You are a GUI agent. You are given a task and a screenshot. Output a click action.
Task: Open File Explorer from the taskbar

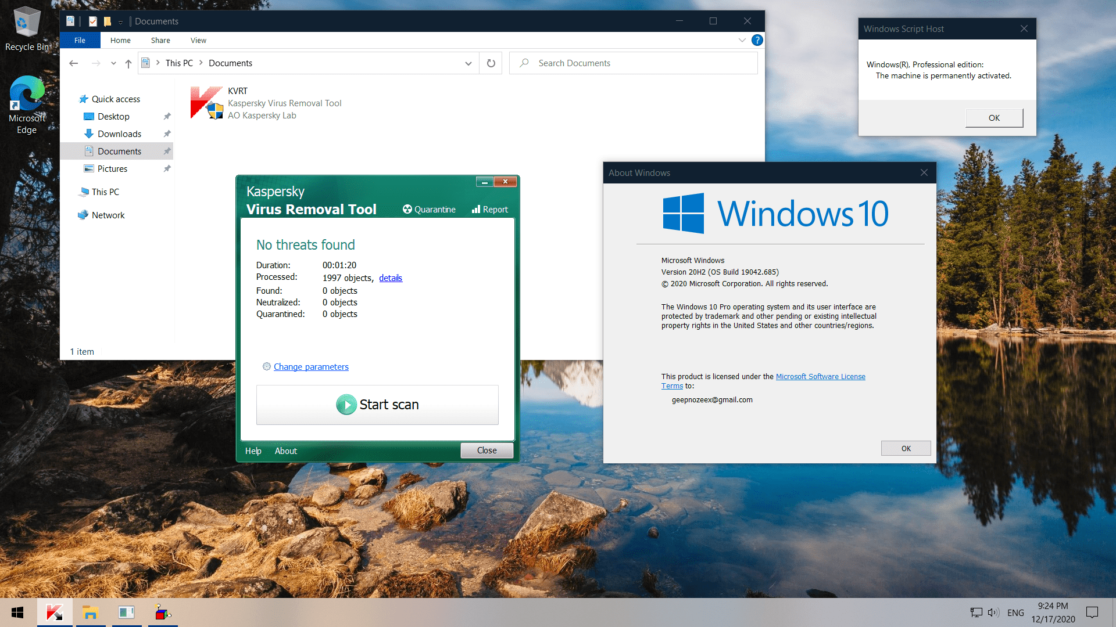90,612
